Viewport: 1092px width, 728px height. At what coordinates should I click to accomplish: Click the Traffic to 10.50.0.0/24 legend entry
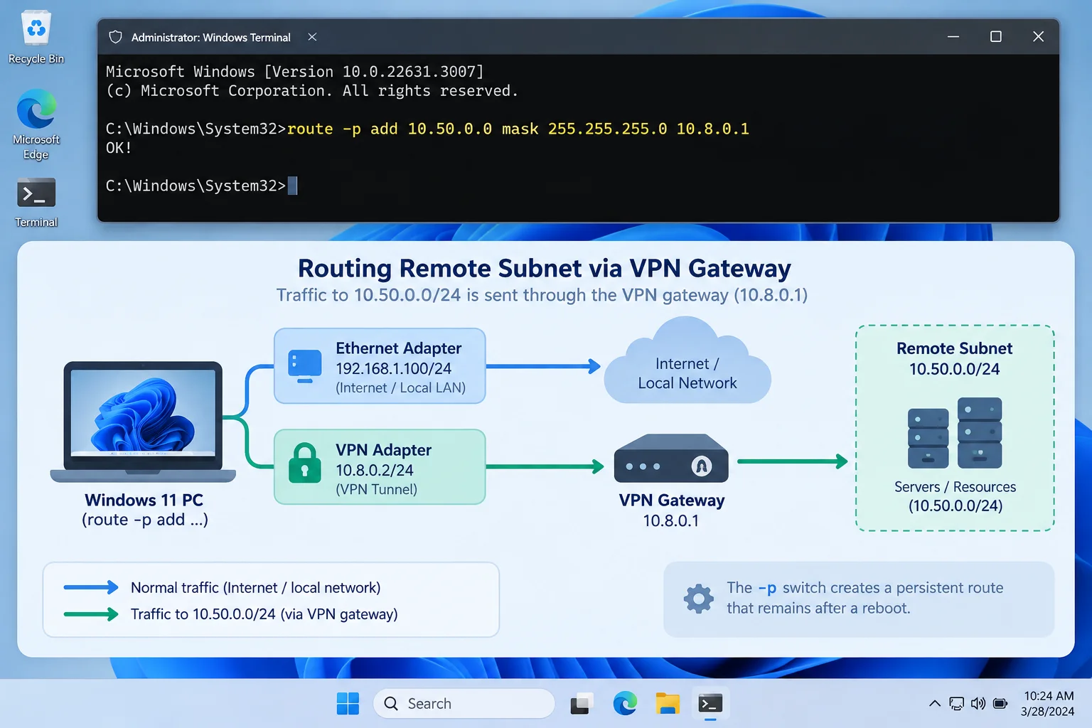[230, 614]
